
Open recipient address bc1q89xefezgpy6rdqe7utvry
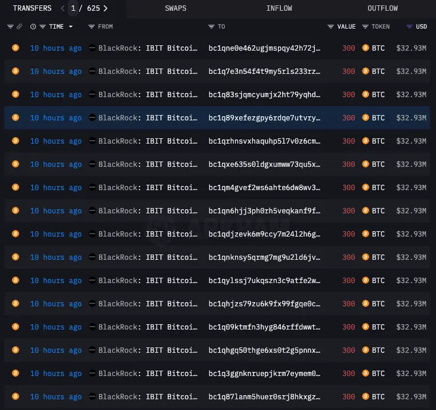[x=264, y=118]
